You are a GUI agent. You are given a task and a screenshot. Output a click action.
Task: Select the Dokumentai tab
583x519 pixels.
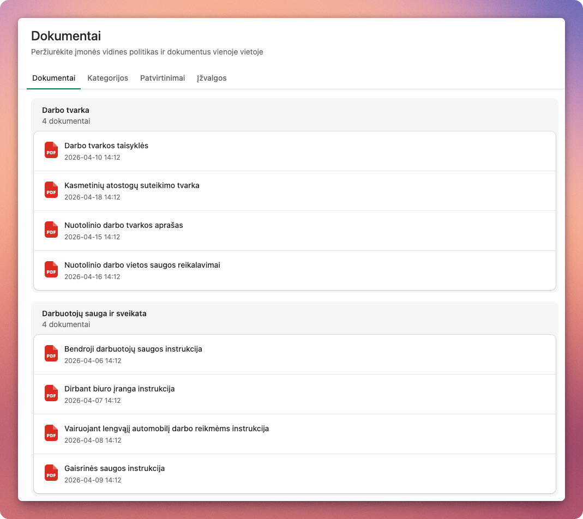(x=53, y=78)
